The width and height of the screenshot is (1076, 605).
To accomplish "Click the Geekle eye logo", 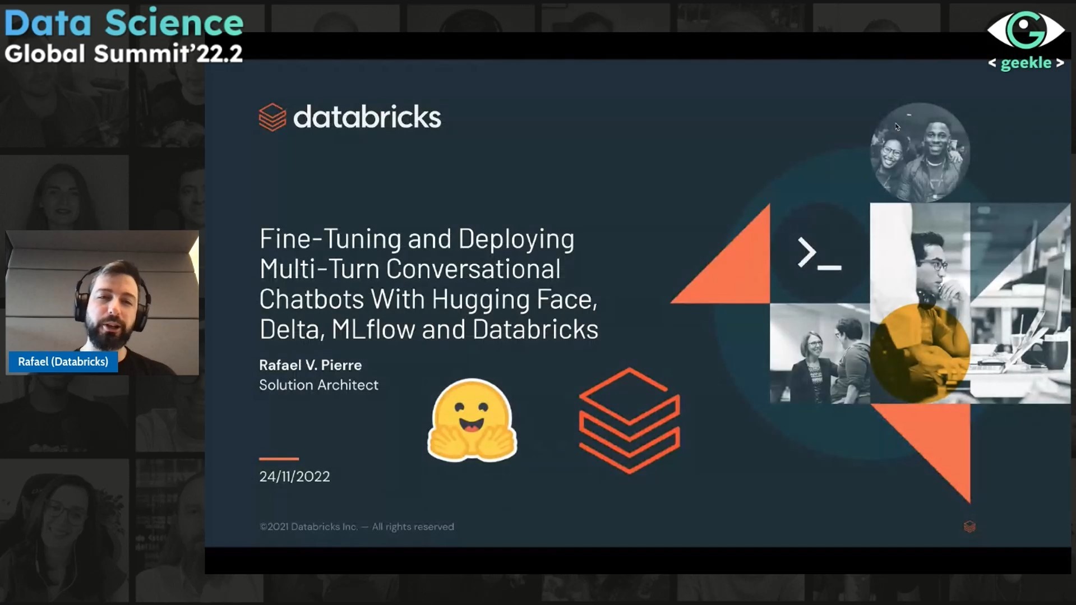I will click(1026, 30).
